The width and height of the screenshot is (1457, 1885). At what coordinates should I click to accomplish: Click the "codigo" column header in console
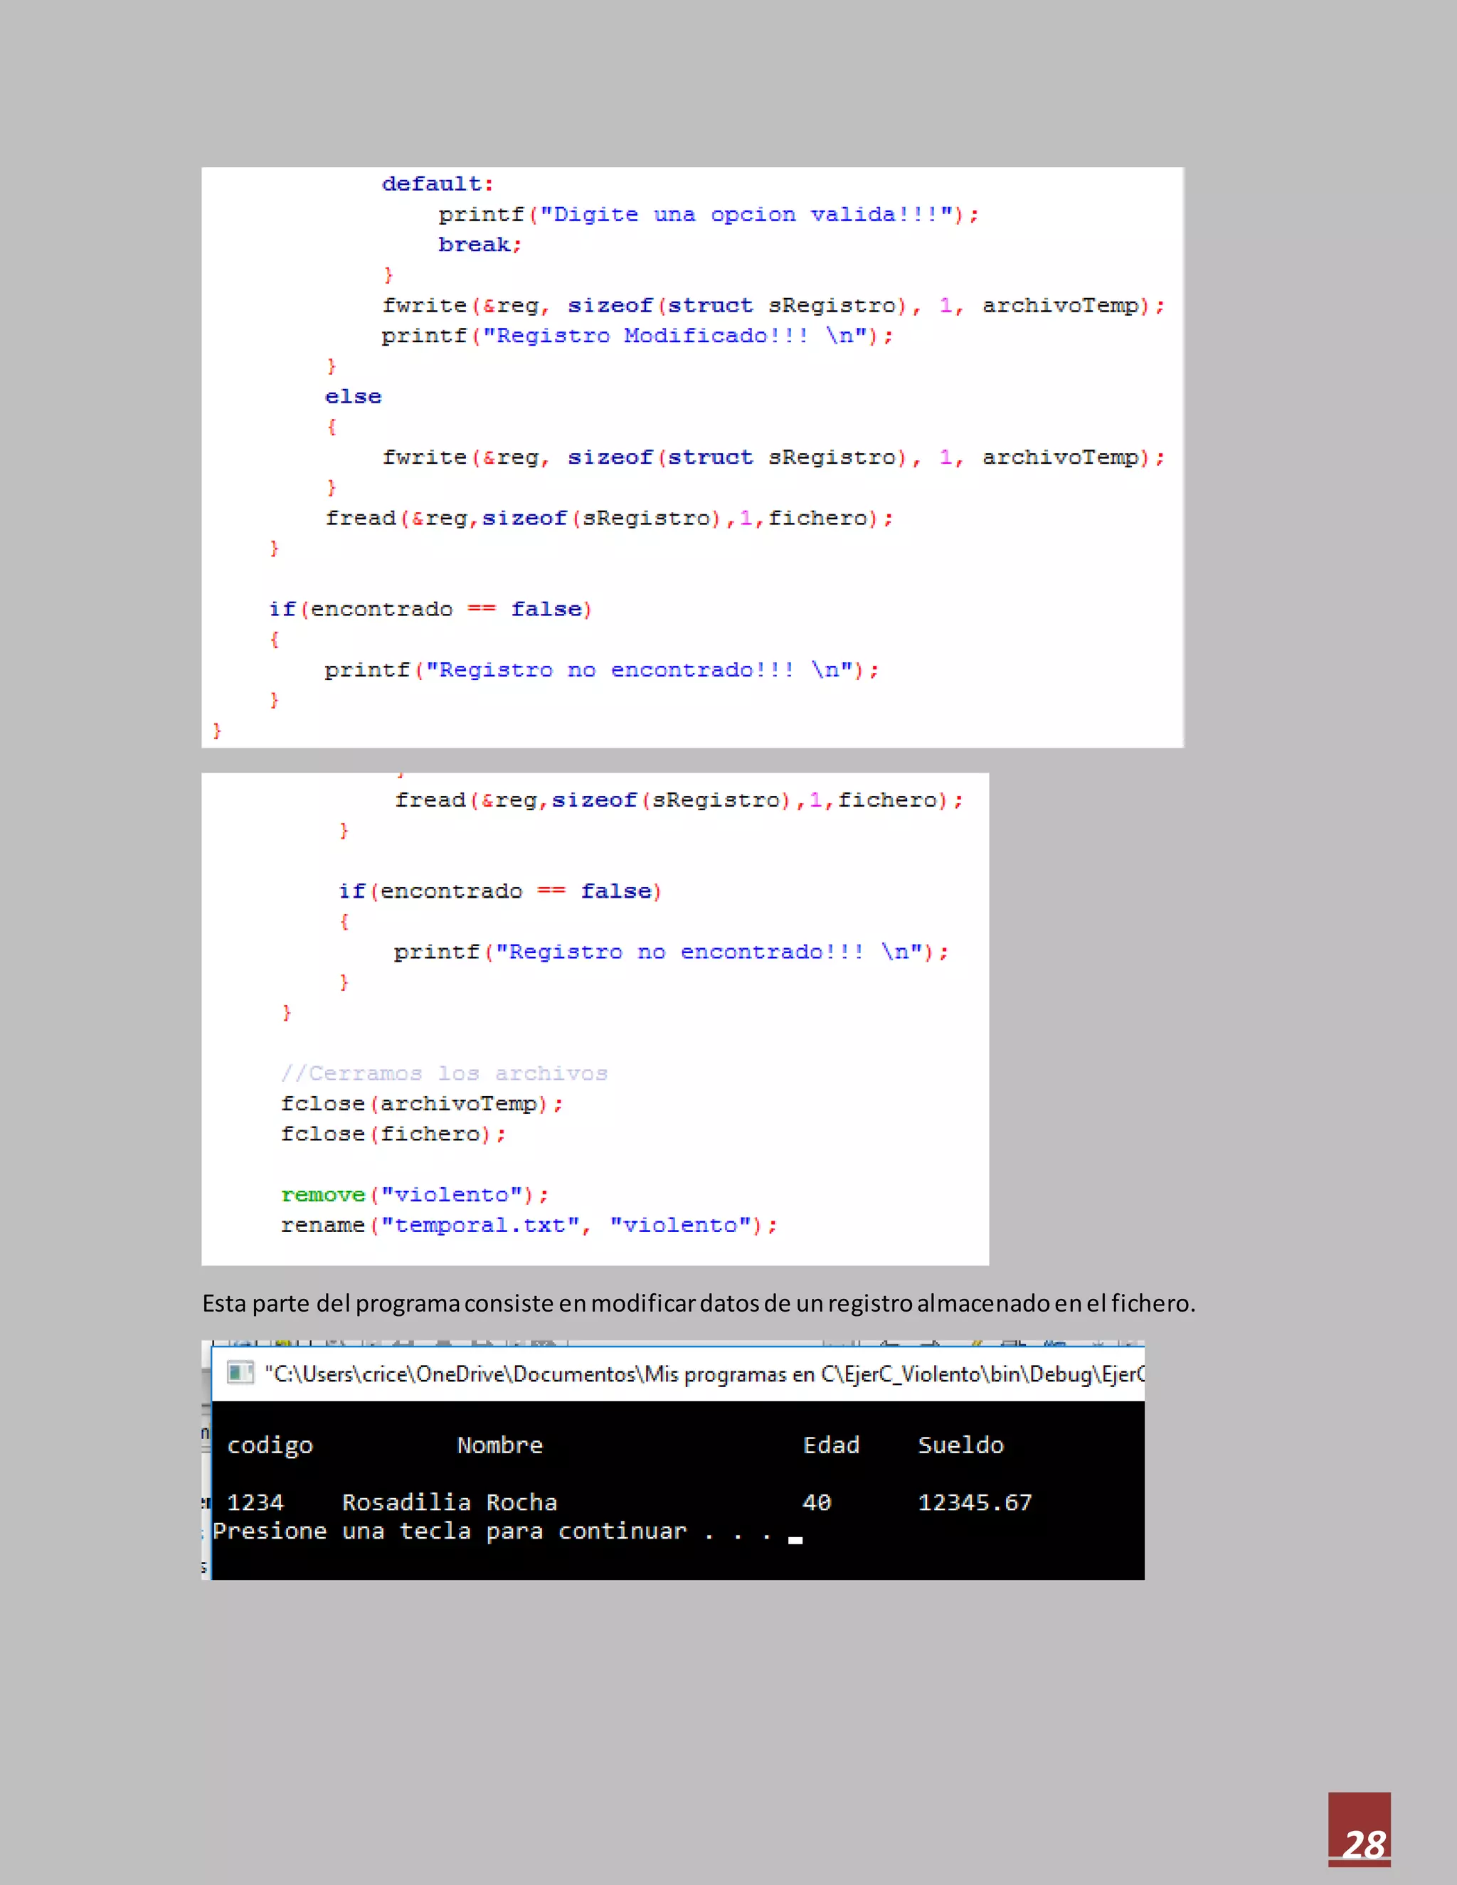pyautogui.click(x=270, y=1445)
